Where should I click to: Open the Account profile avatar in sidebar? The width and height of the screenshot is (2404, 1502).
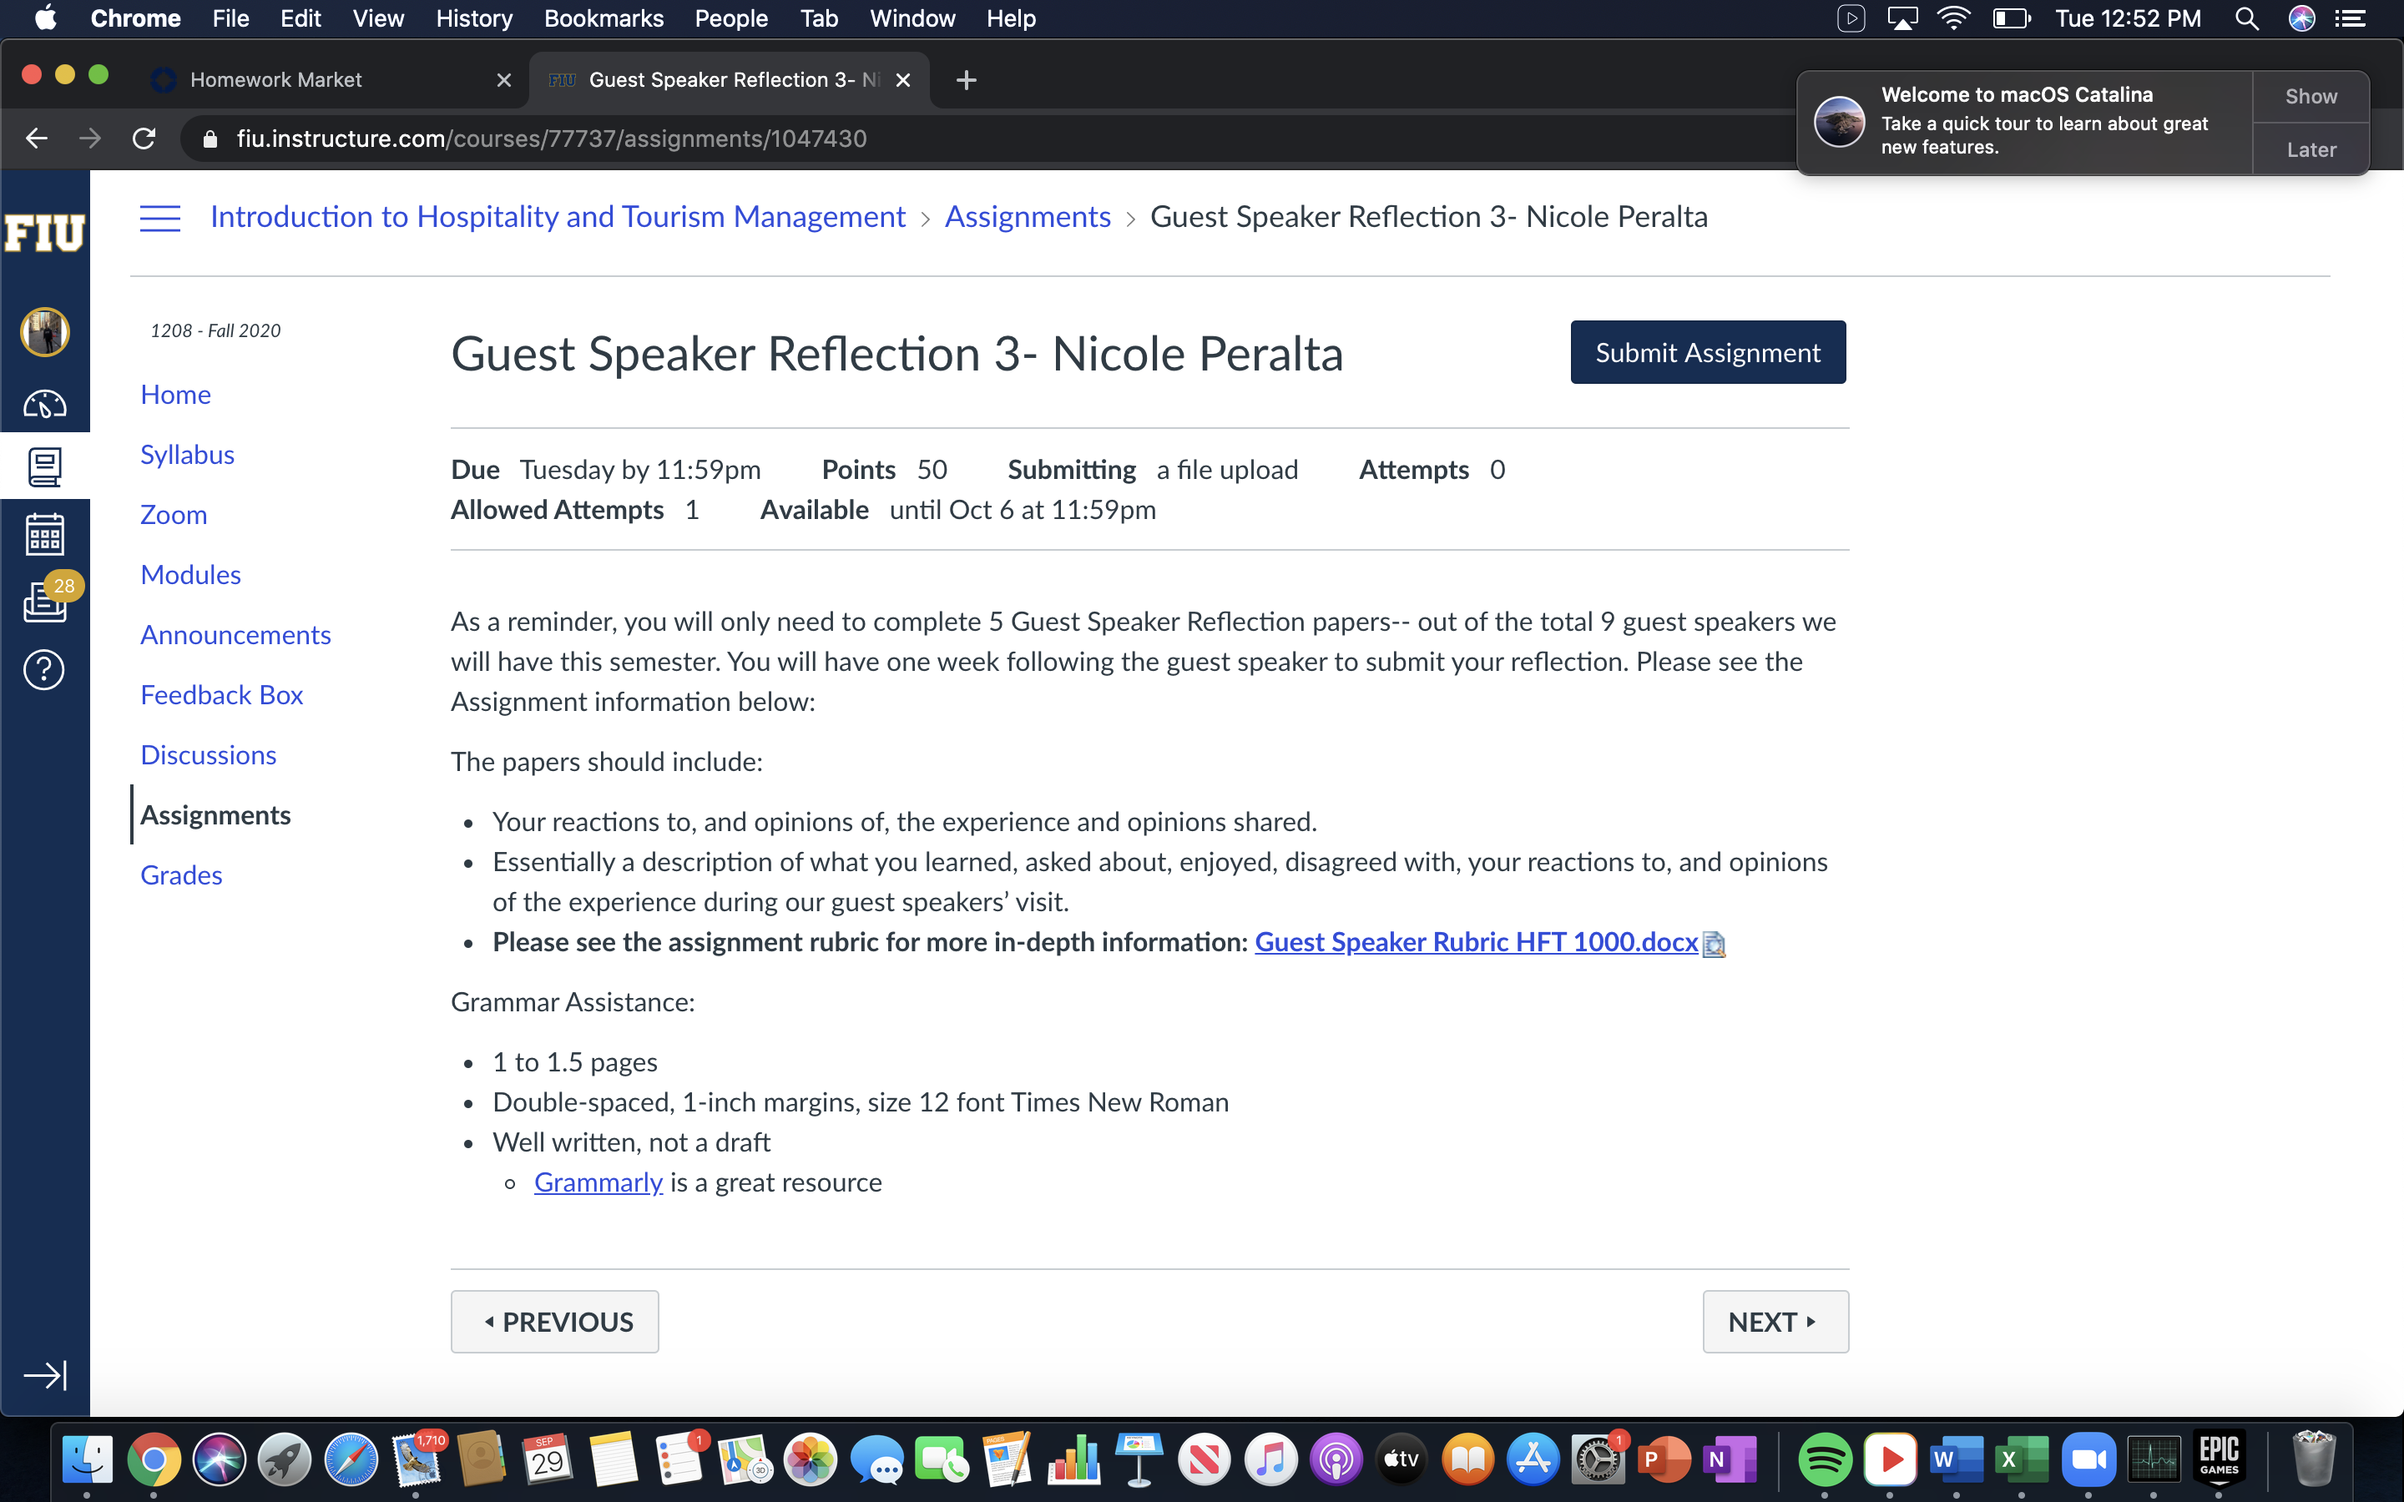click(x=45, y=330)
